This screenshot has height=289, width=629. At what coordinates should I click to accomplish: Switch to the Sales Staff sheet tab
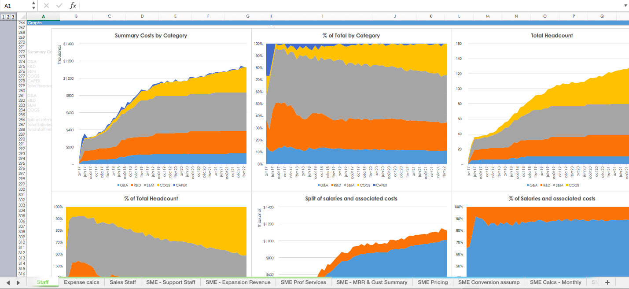coord(123,282)
